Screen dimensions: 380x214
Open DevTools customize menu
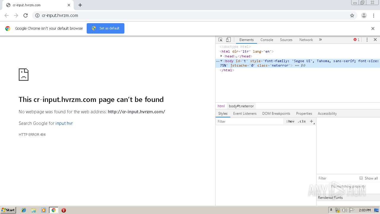click(367, 40)
